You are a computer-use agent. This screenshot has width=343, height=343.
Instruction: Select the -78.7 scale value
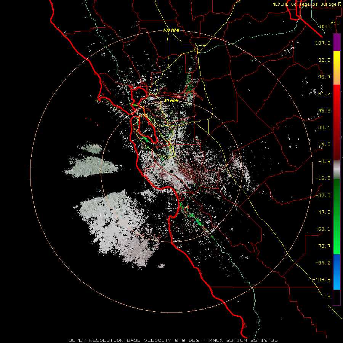(323, 246)
